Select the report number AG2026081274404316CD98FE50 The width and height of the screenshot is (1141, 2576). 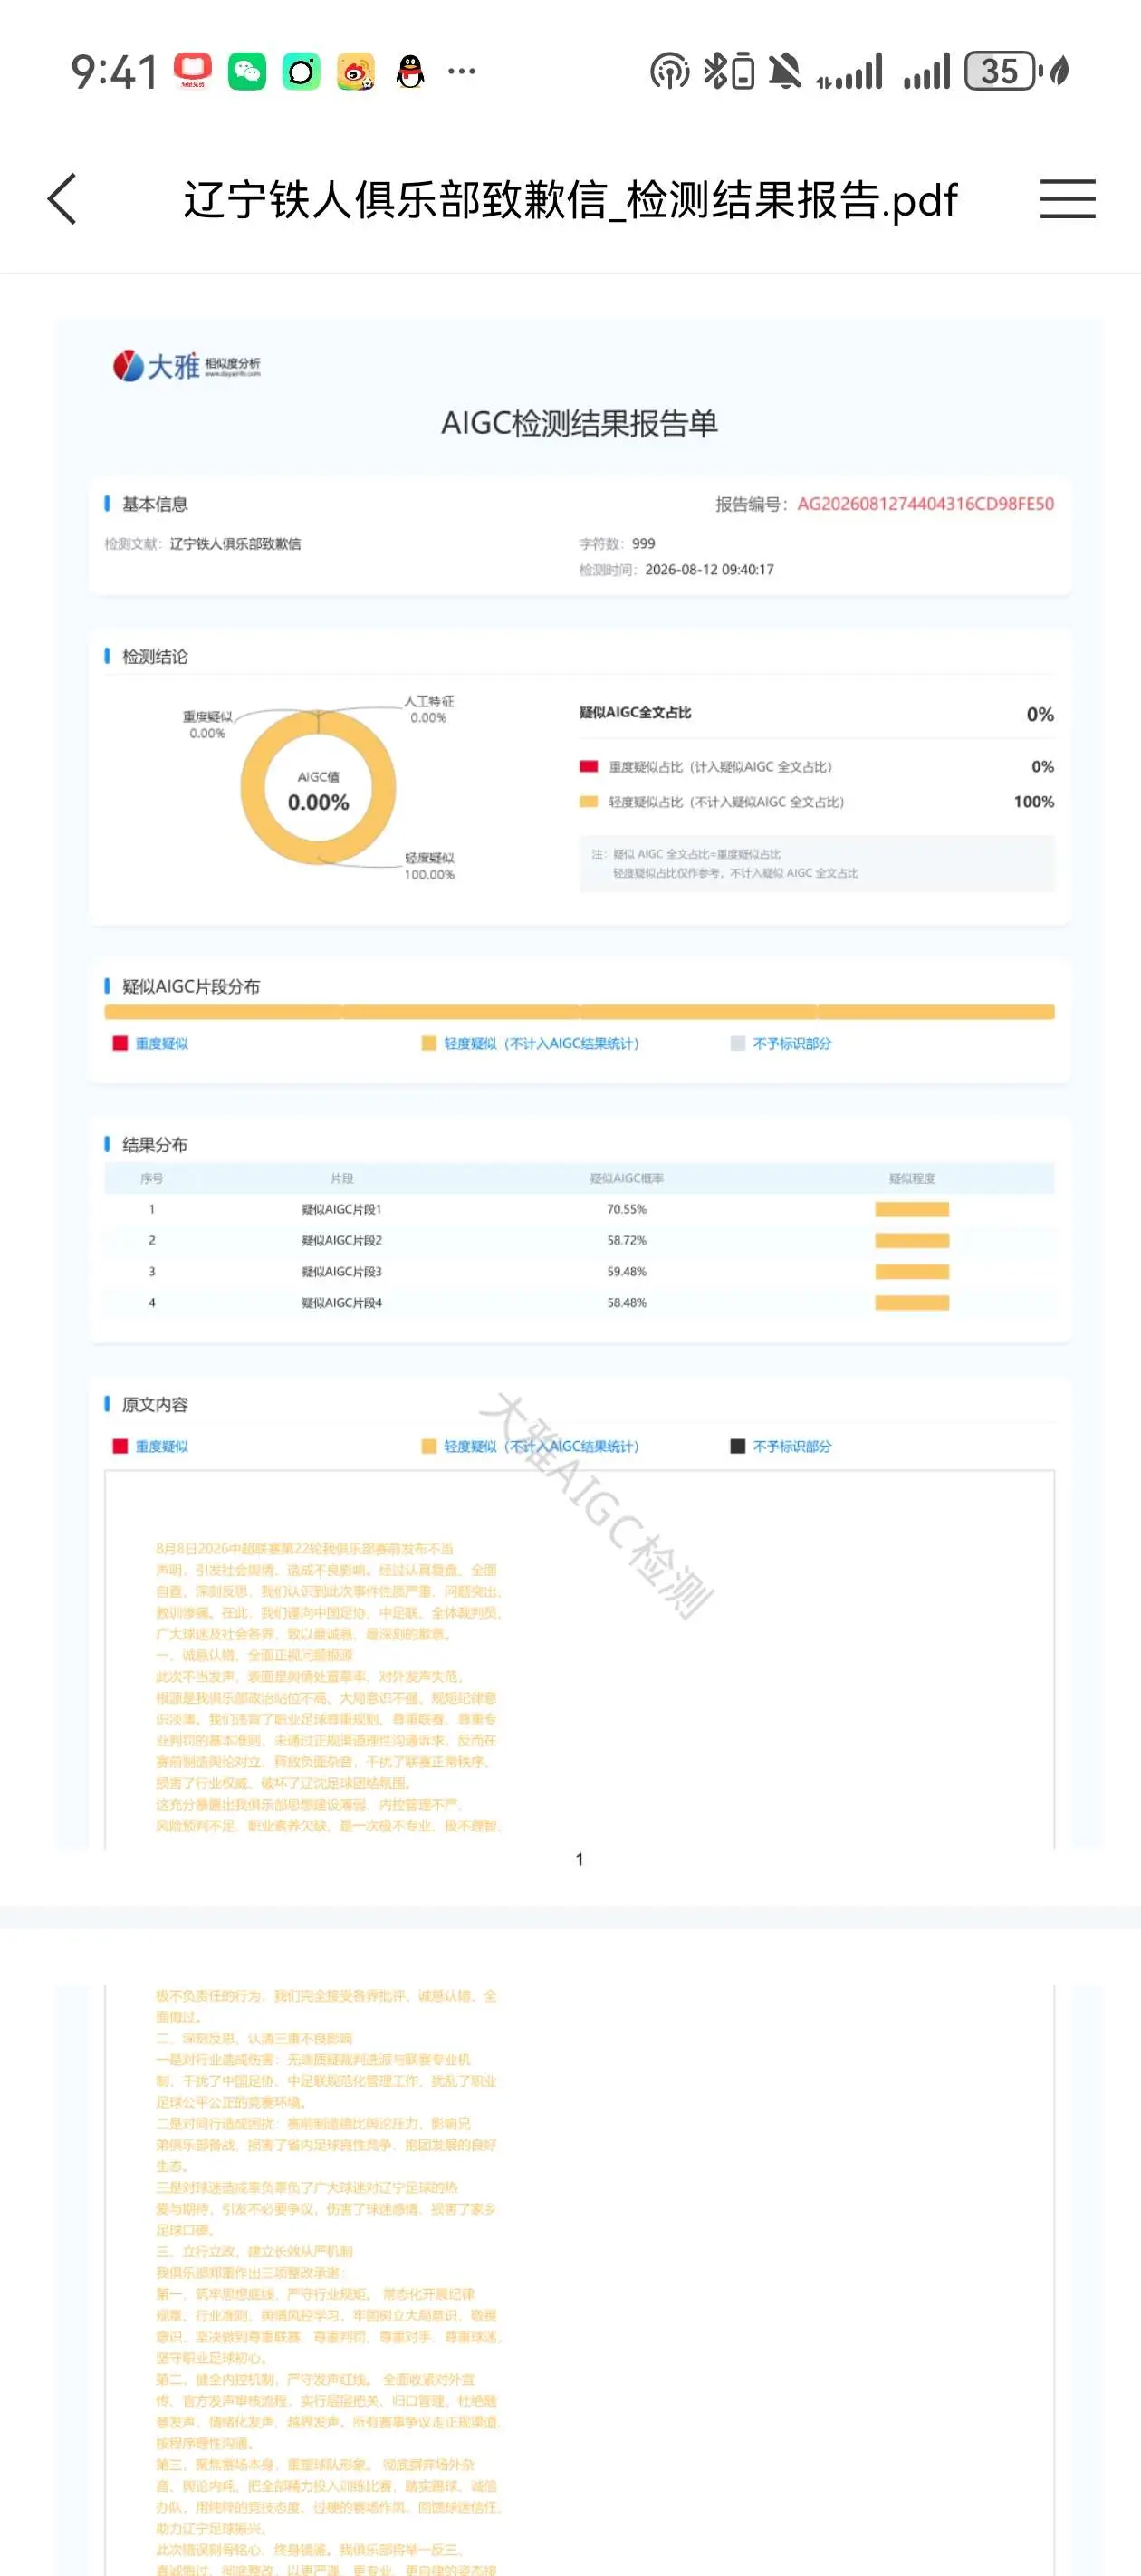tap(925, 504)
